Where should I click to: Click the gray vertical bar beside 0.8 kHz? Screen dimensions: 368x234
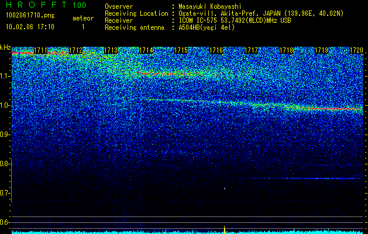pyautogui.click(x=11, y=180)
